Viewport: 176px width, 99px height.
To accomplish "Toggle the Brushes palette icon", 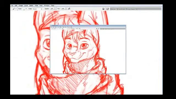I will pos(103,9).
